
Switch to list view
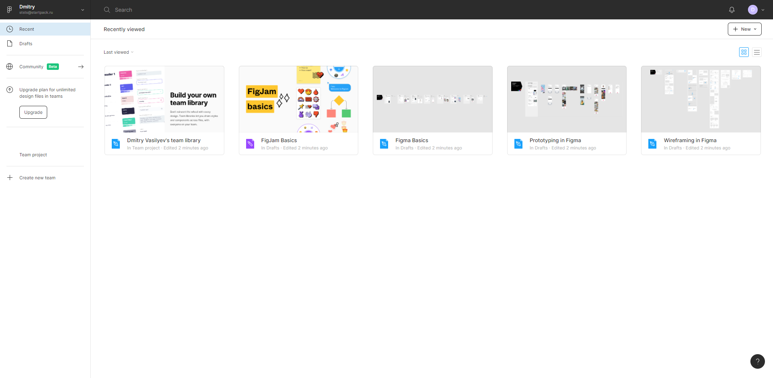point(757,52)
